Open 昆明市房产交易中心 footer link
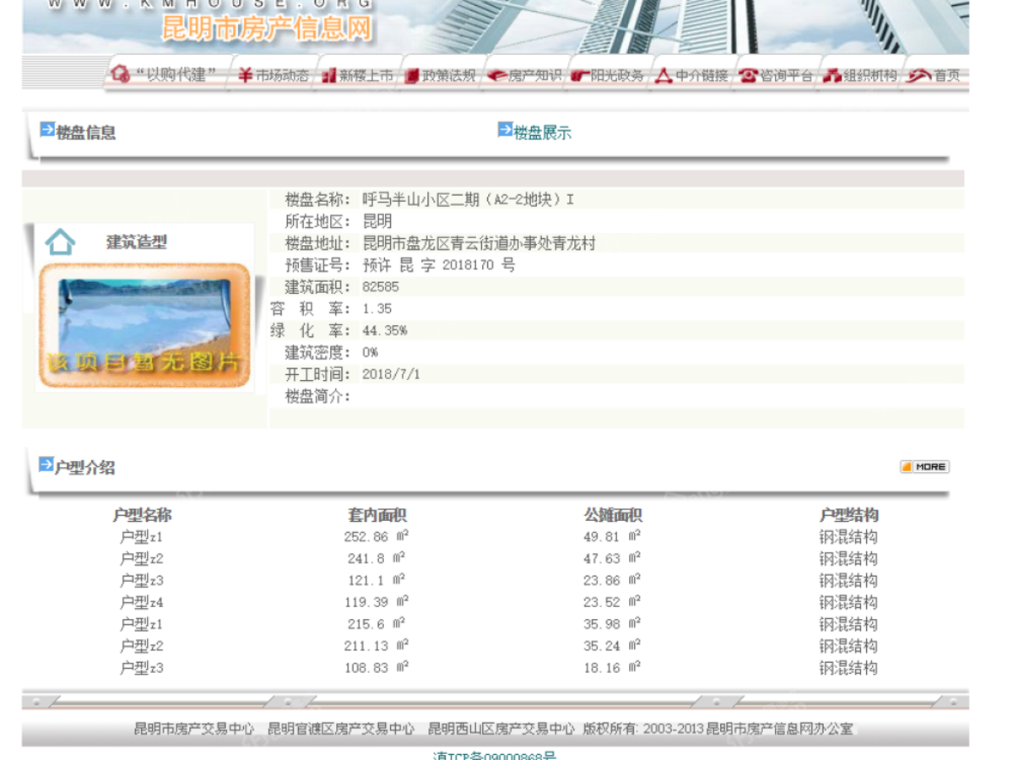This screenshot has width=1013, height=760. (194, 728)
